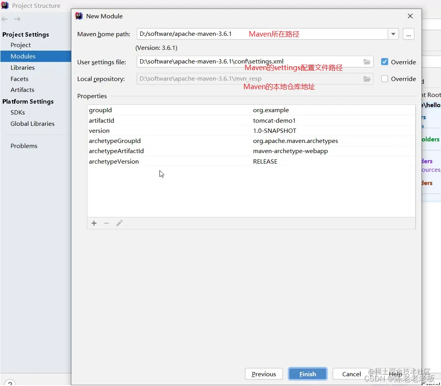The image size is (441, 386).
Task: Select the archetypeGroupId property row
Action: 251,141
